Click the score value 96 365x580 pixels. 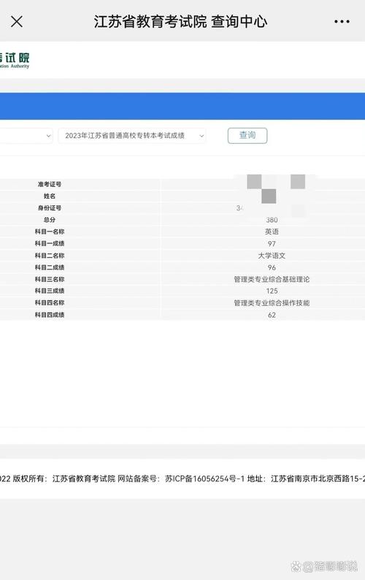tap(272, 267)
